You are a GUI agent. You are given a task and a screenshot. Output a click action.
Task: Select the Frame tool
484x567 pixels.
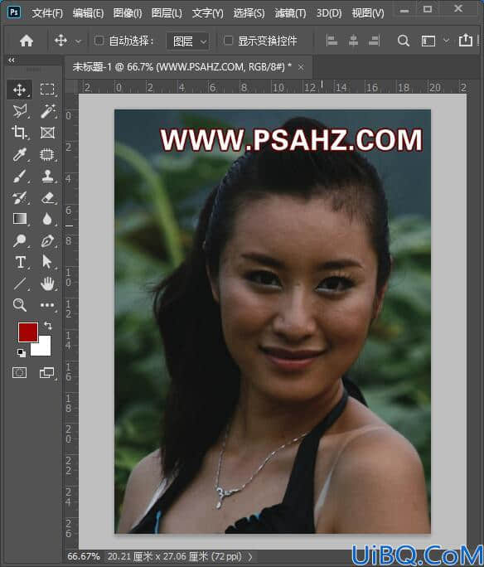point(47,133)
